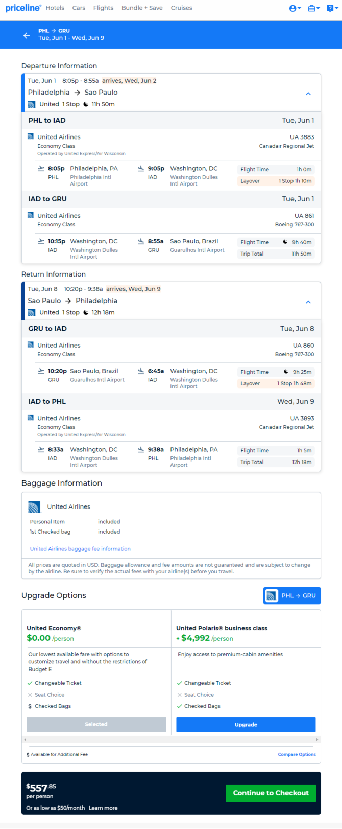Click the + $4,992 /person upgrade price
342x829 pixels.
pos(205,638)
